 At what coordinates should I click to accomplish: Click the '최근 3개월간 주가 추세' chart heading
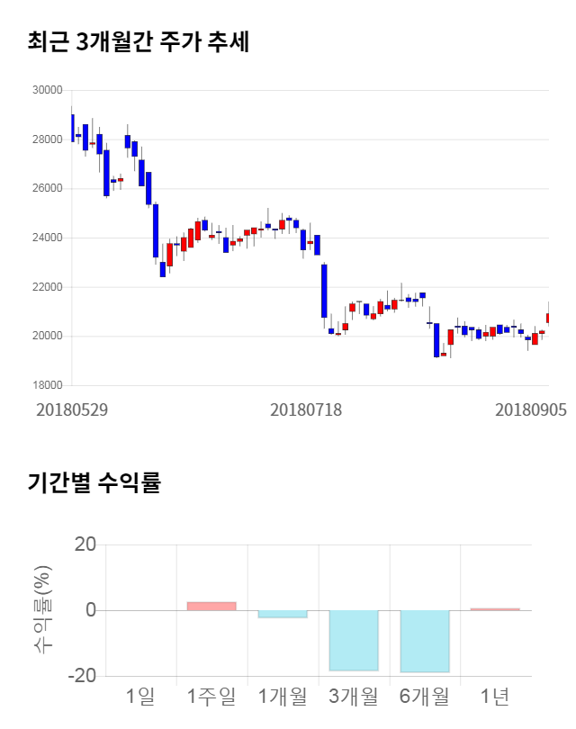(139, 42)
